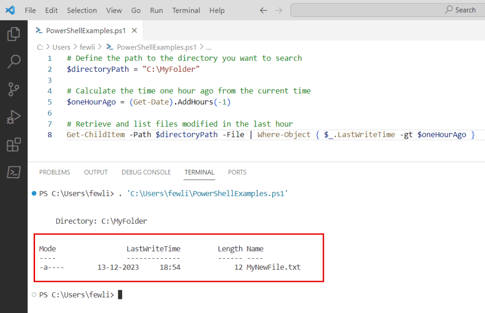Click the C: breadcrumb segment

(40, 47)
